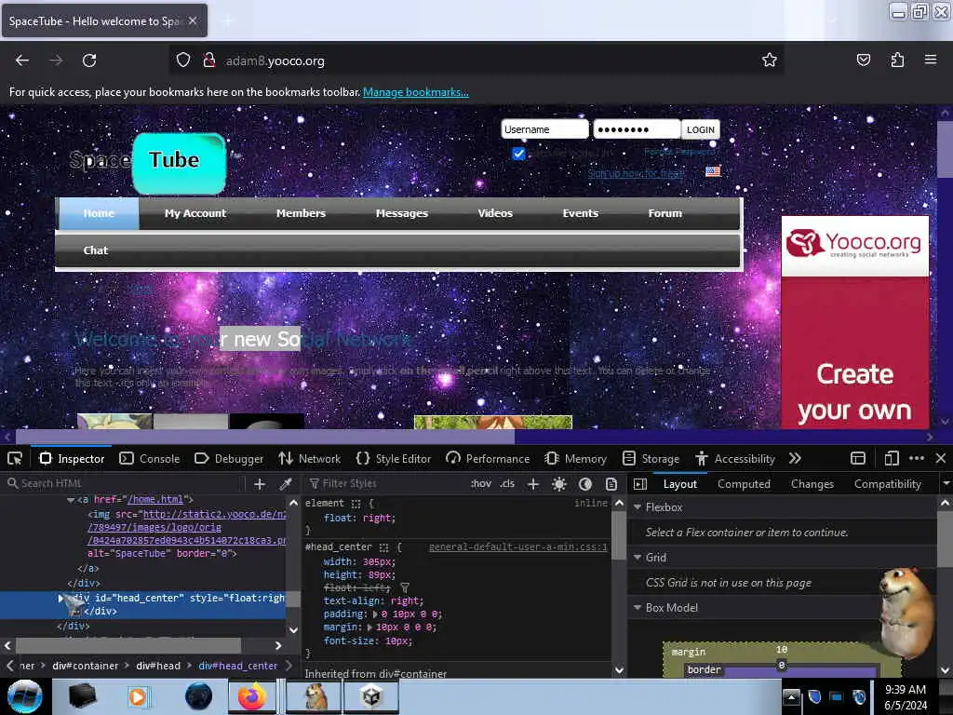953x715 pixels.
Task: Focus the Filter Styles field
Action: (x=386, y=484)
